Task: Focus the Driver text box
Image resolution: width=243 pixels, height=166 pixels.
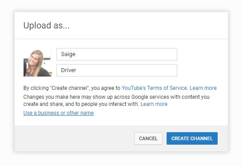Action: click(x=117, y=70)
